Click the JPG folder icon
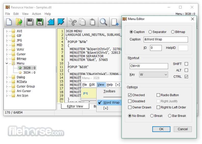This screenshot has height=144, width=202. (14, 40)
